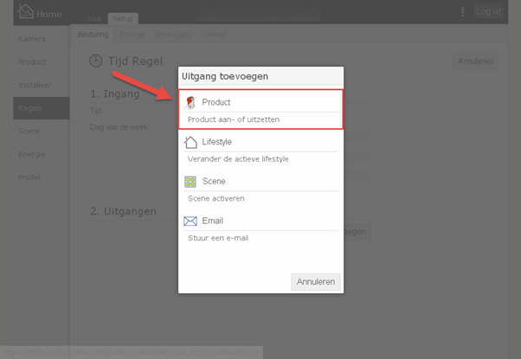Viewport: 521px width, 359px height.
Task: Select 'Verander de actieve lifestyle' option
Action: [x=238, y=159]
